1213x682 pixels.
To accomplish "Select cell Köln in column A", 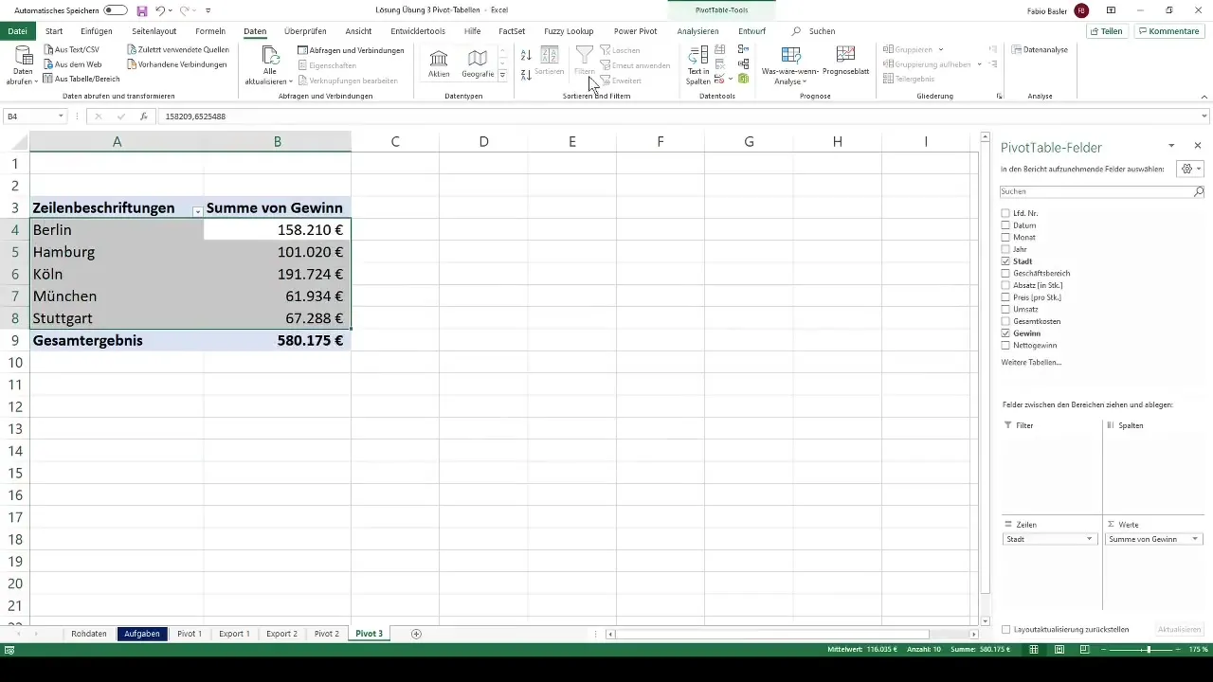I will (x=117, y=275).
